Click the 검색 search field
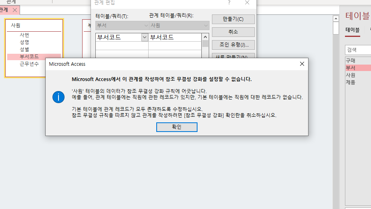Viewport: 371px width, 209px height. pyautogui.click(x=357, y=50)
